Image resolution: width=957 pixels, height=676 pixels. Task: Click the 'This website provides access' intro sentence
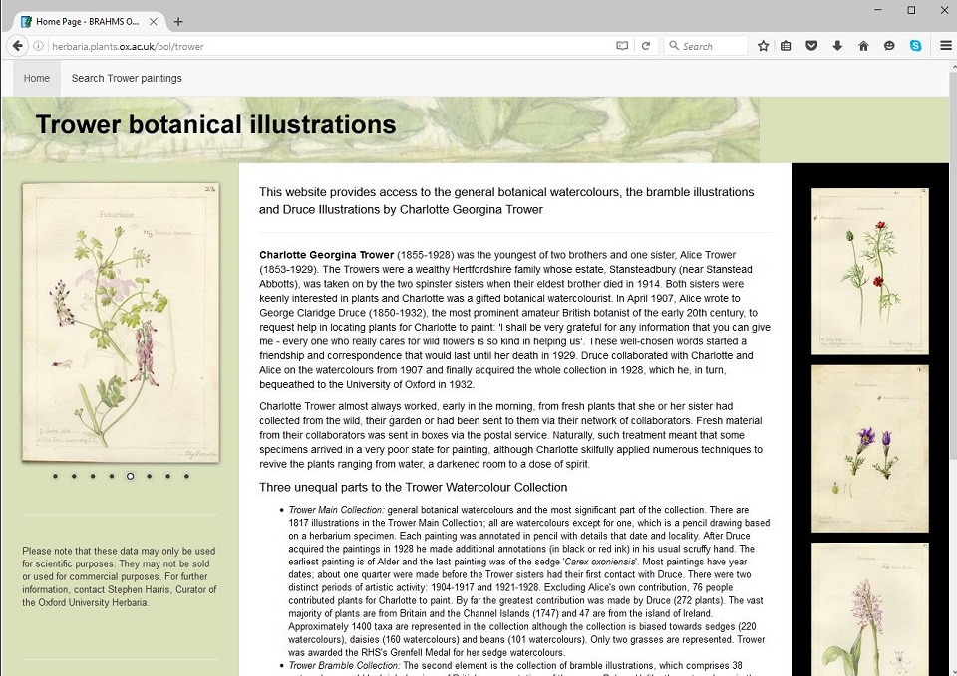point(506,200)
